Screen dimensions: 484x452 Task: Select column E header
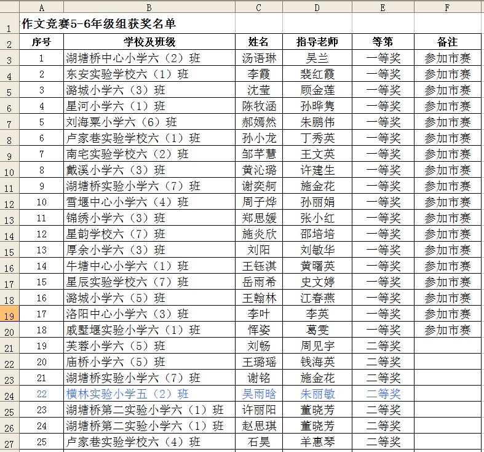(x=383, y=7)
